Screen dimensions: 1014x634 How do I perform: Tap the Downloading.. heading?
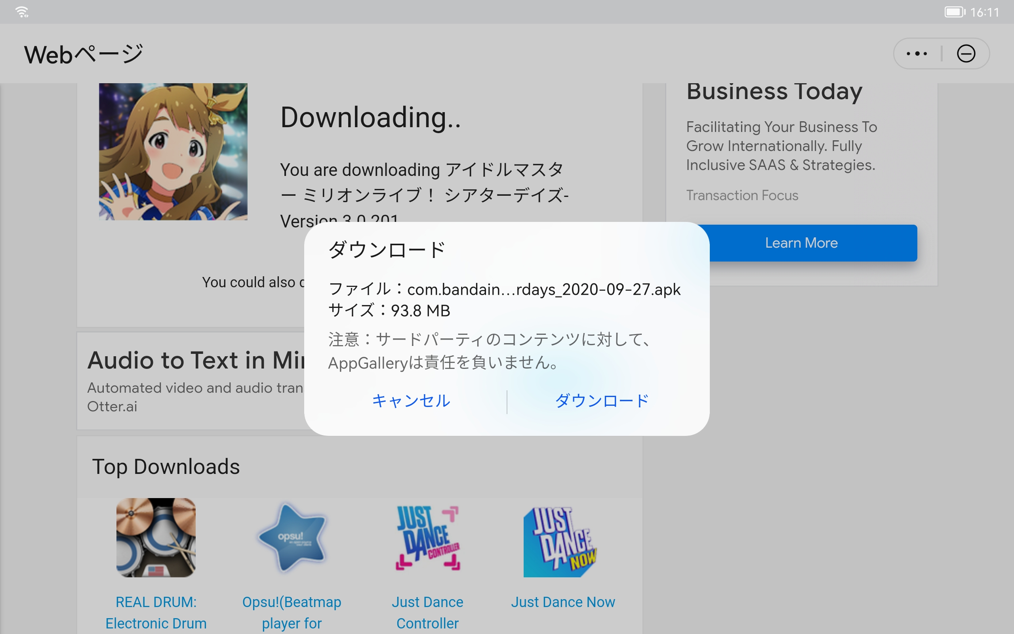(x=370, y=117)
